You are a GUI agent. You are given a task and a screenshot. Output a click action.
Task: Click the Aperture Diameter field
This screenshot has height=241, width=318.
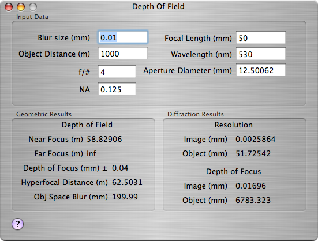(261, 70)
